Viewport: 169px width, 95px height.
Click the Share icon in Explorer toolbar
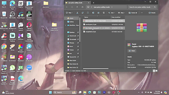pyautogui.click(x=98, y=13)
